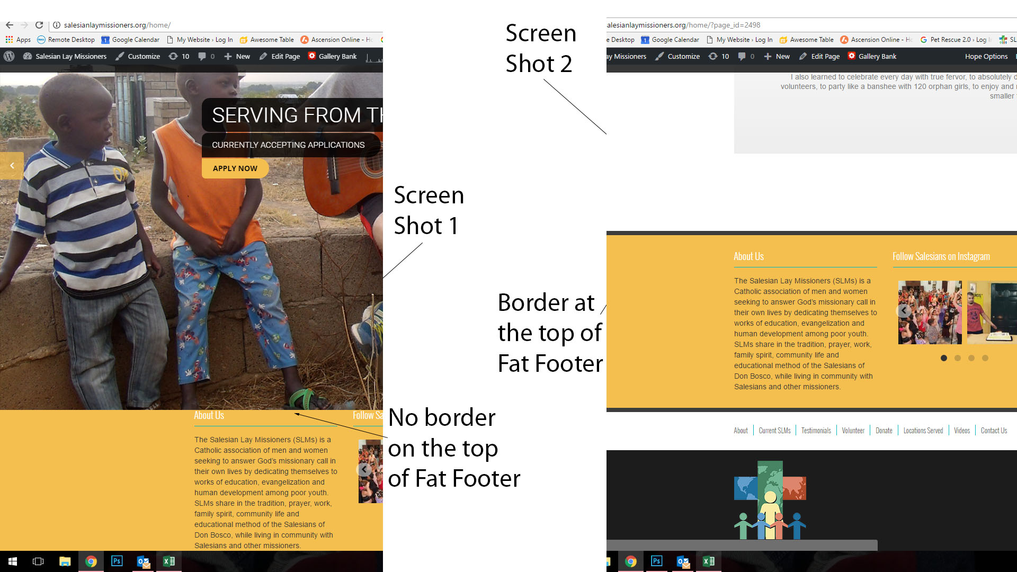Click the browser back arrow in left screenshot
This screenshot has height=572, width=1017.
click(10, 25)
